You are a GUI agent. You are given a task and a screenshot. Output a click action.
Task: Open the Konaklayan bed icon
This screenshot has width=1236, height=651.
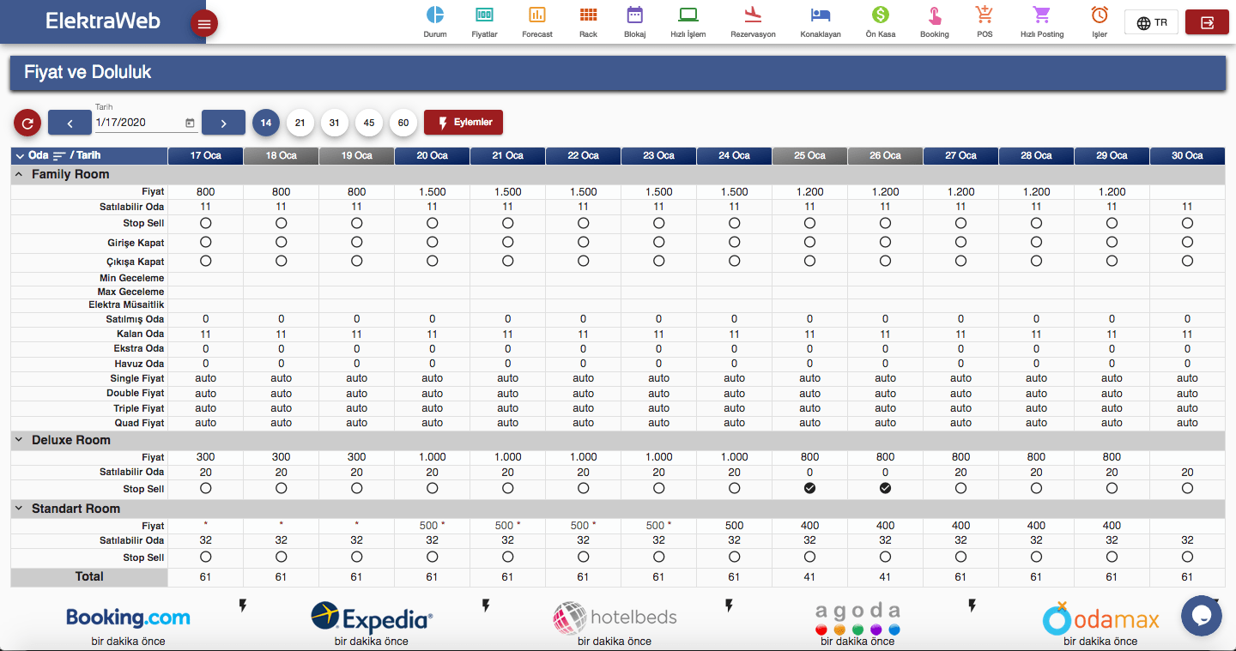821,15
